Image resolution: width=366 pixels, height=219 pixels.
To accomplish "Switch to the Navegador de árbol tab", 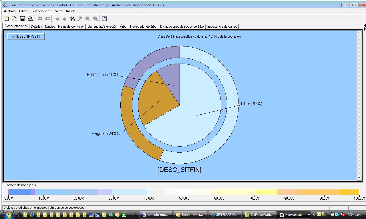I will (x=143, y=27).
